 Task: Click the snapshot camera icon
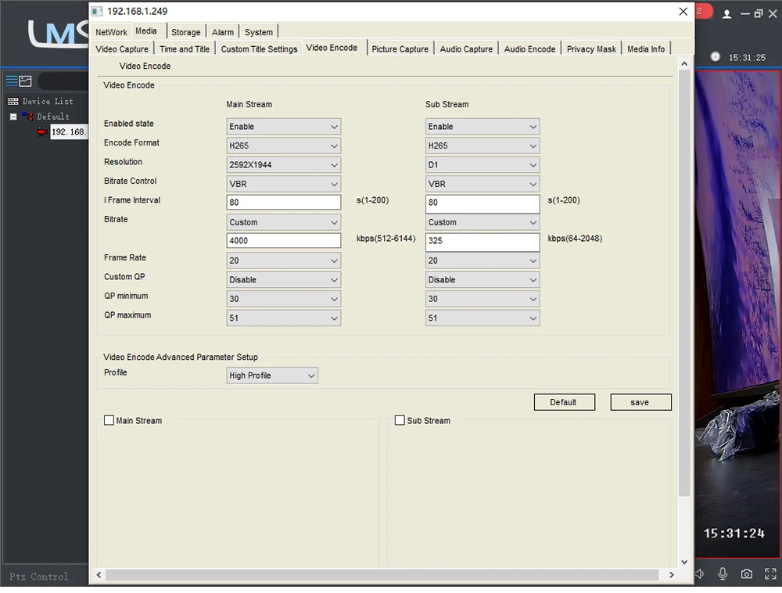(x=747, y=574)
